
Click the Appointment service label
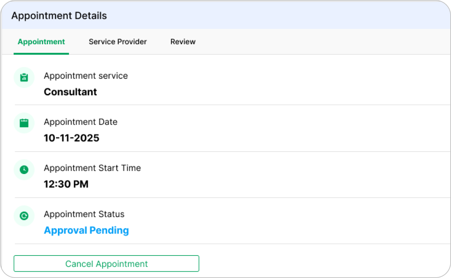click(86, 76)
